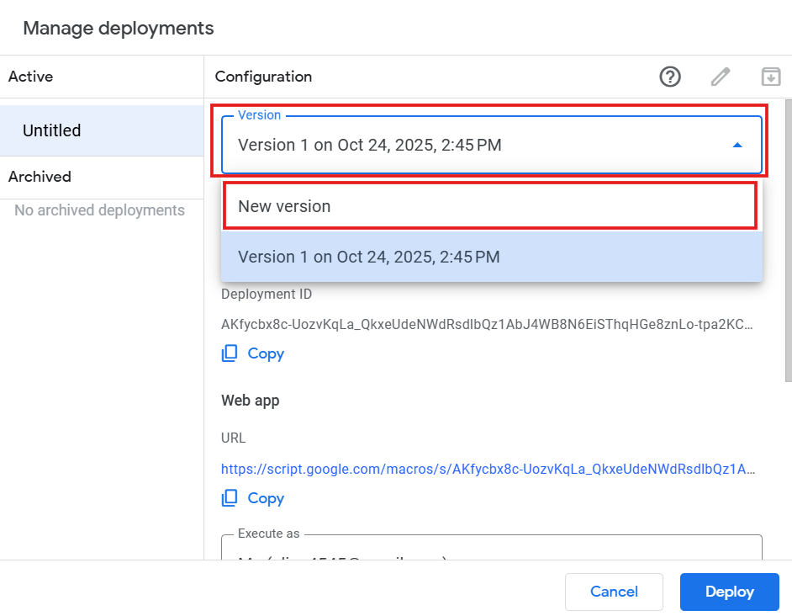Cancel the Manage deployments dialog
This screenshot has height=616, width=792.
click(x=614, y=592)
